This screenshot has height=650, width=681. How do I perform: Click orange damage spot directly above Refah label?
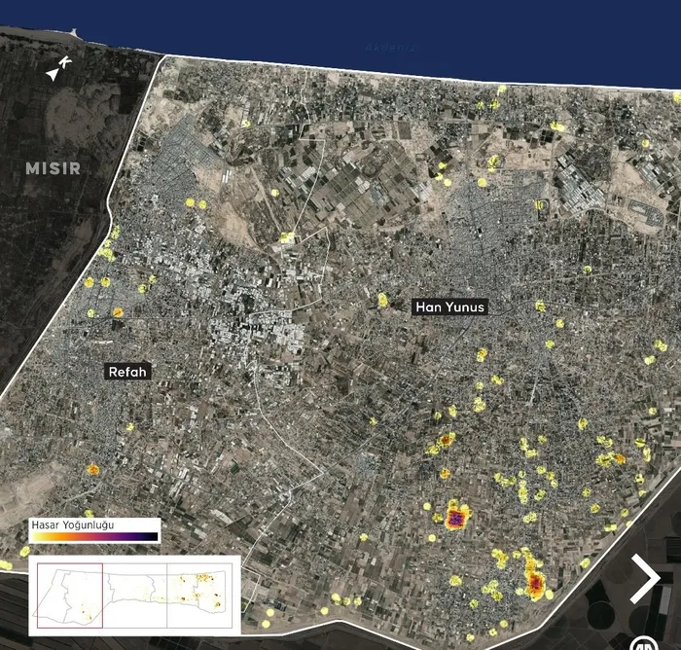click(118, 312)
